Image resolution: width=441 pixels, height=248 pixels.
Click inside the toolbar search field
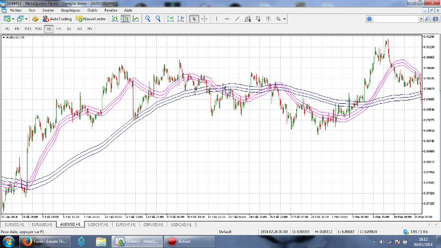pos(395,19)
